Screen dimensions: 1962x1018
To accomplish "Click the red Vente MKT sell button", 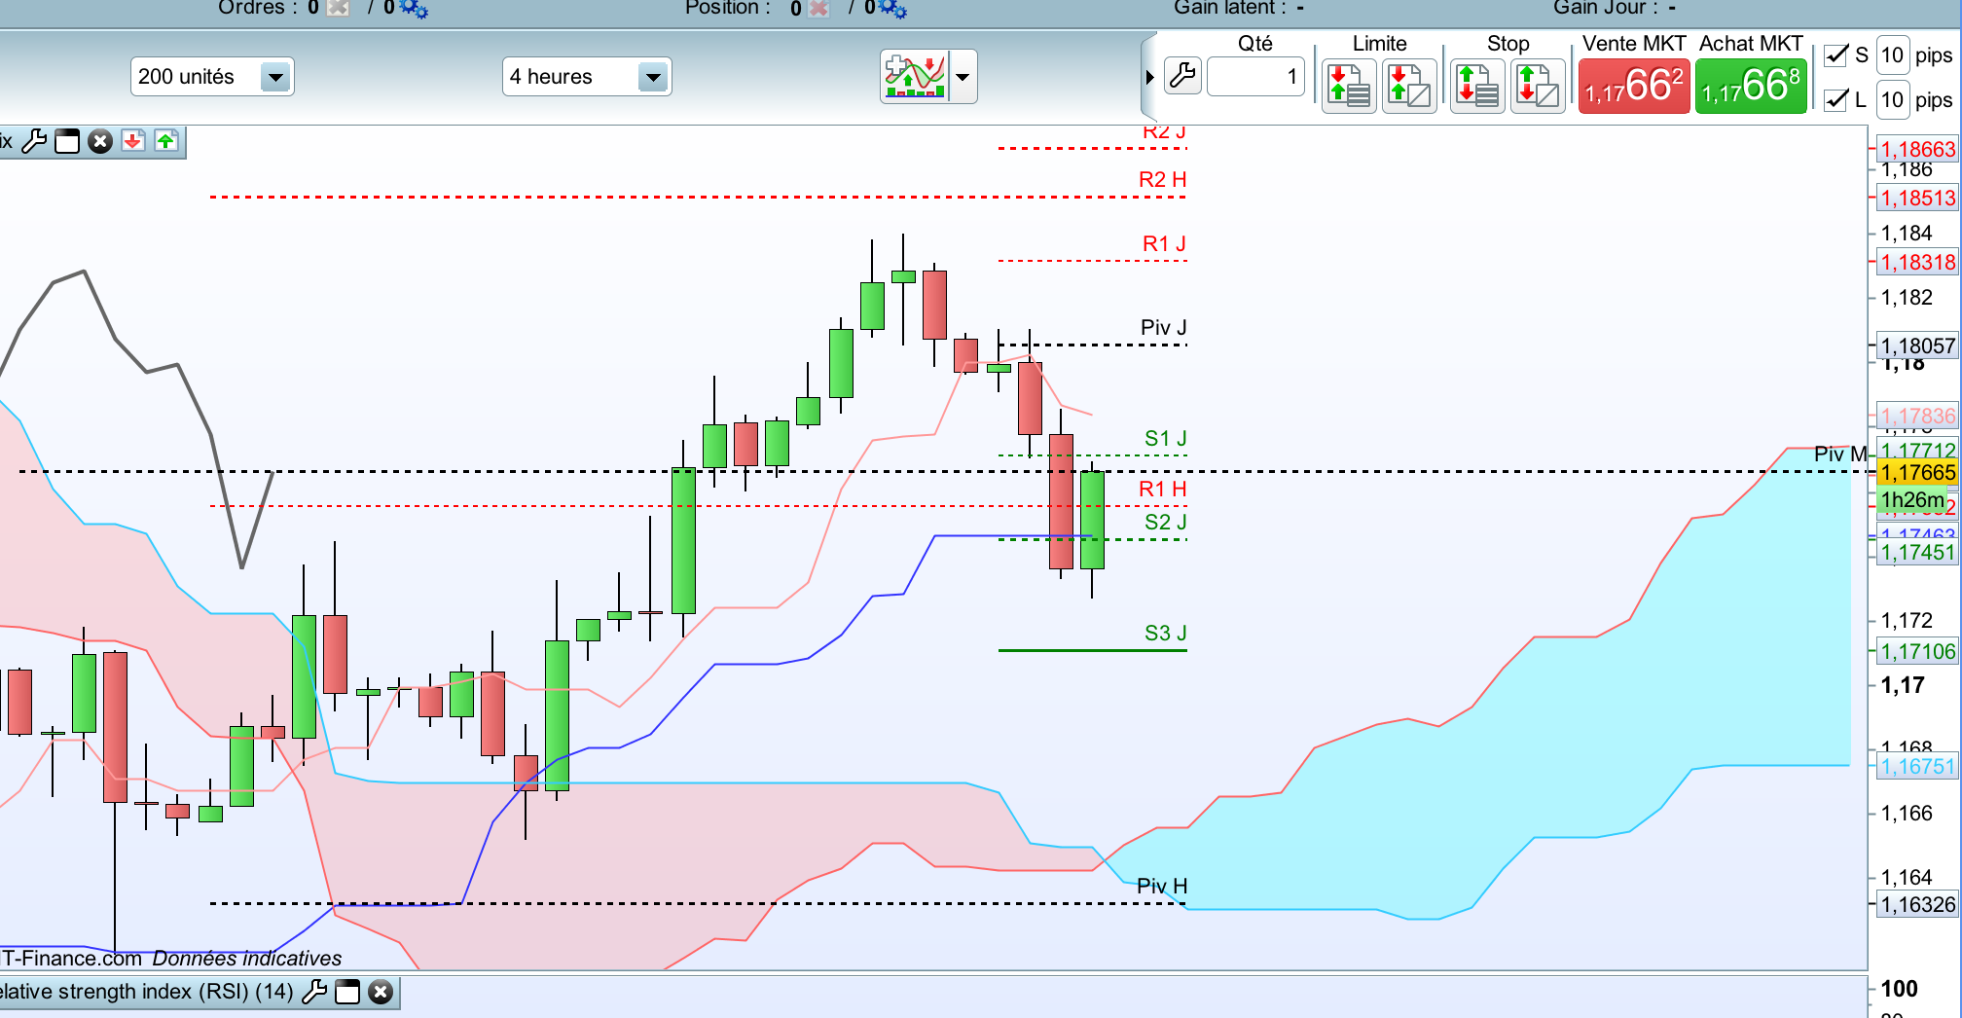I will (x=1634, y=86).
